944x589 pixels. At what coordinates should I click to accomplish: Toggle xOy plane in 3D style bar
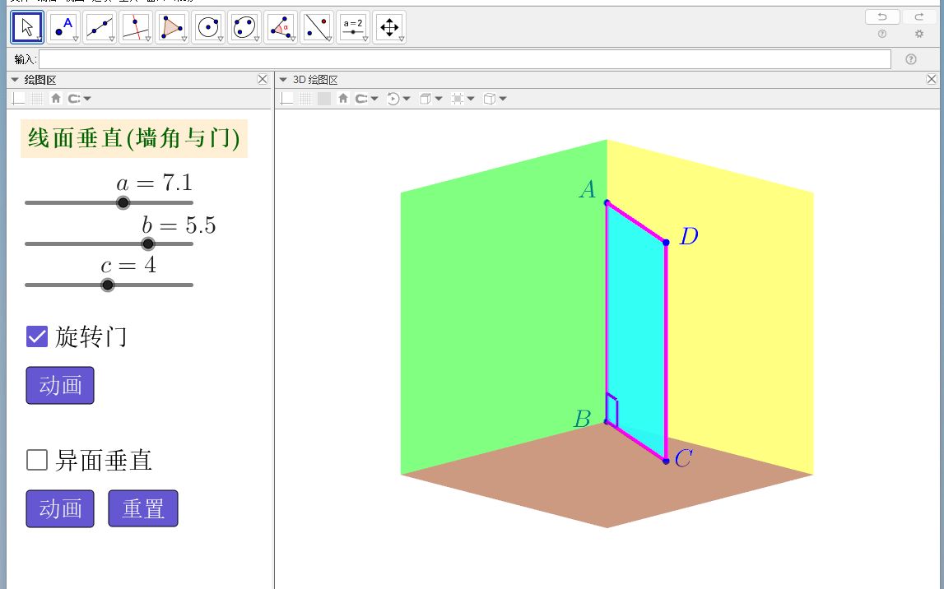point(324,98)
